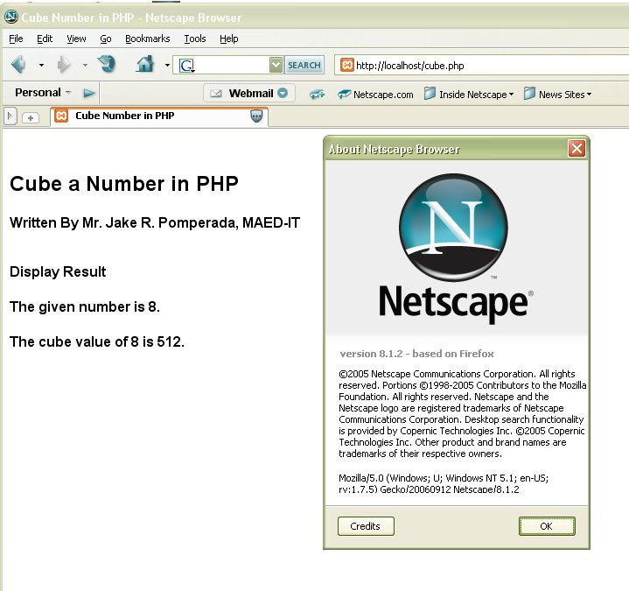Expand the search box green dropdown
The image size is (629, 591).
tap(276, 65)
